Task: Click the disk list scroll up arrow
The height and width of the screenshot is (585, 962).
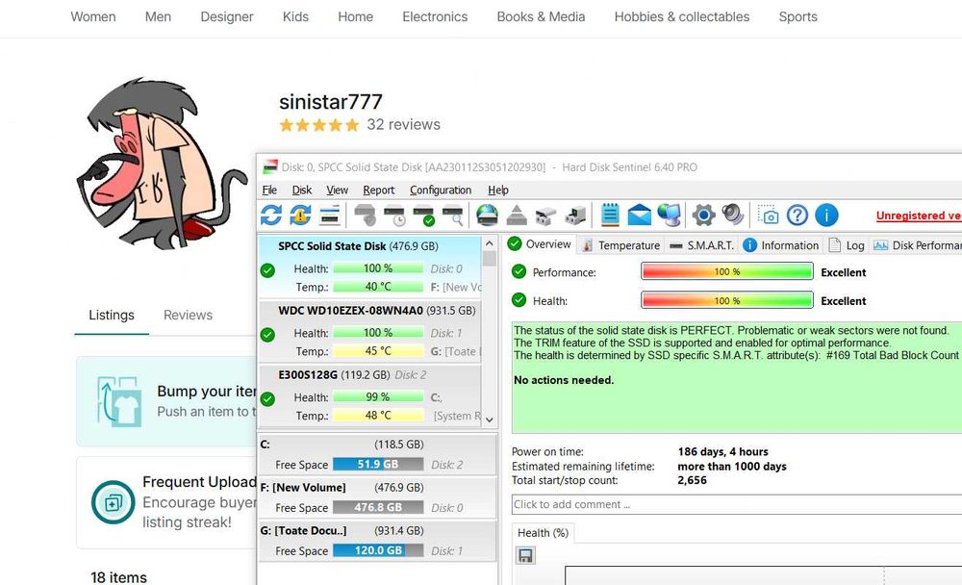Action: point(489,243)
